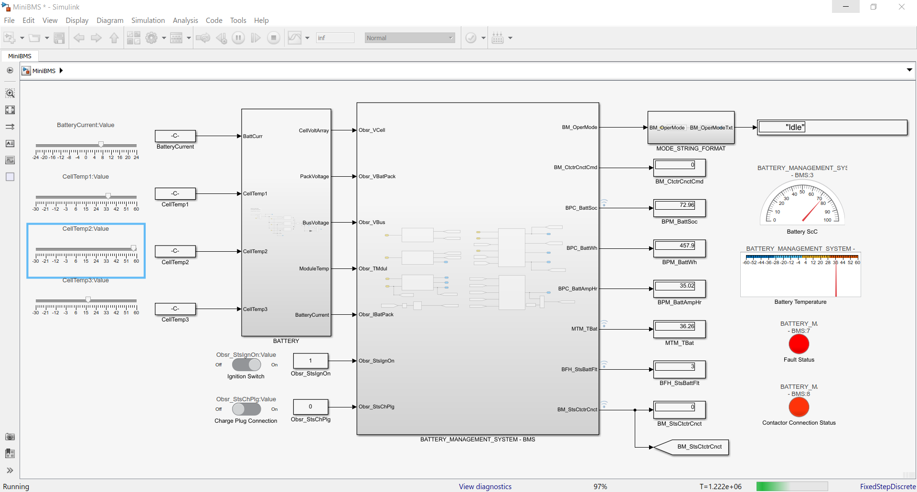Open the New Model dropdown arrow
The image size is (917, 492).
(x=22, y=38)
